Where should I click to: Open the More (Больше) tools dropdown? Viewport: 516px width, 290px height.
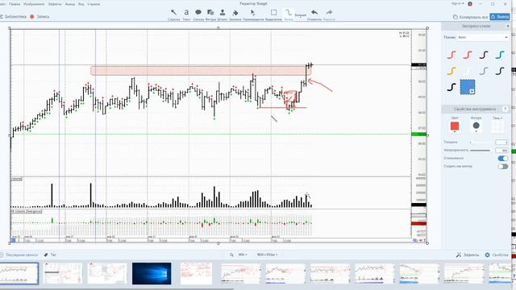(300, 15)
